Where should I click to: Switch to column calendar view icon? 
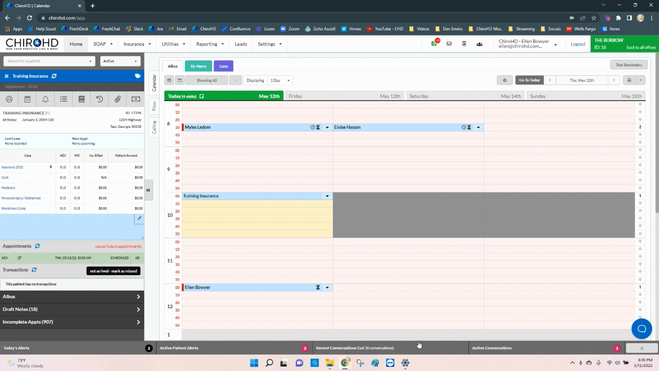point(180,80)
